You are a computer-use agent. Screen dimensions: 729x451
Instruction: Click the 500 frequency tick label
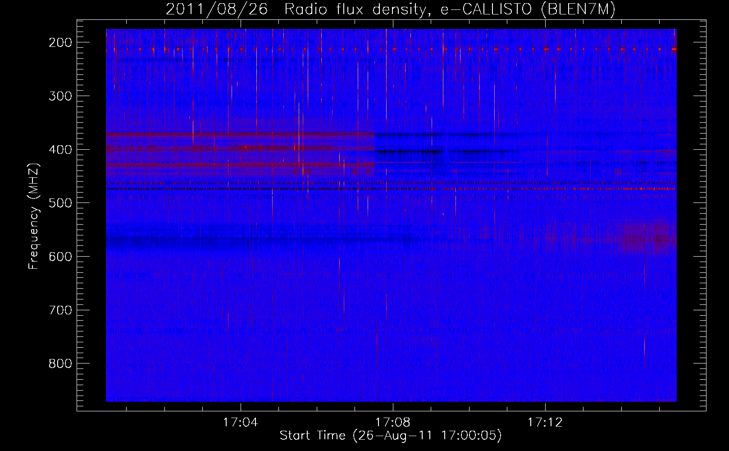coord(60,203)
